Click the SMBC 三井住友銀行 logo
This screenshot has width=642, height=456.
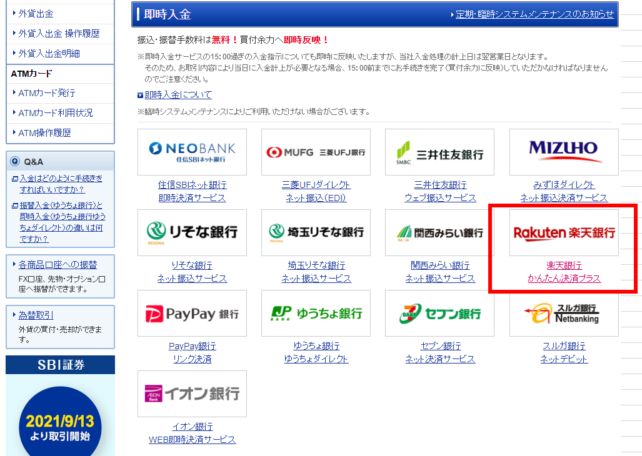439,152
